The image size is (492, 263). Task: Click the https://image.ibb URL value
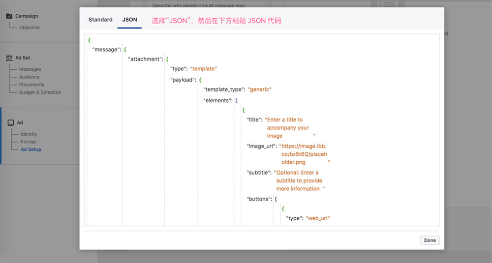click(303, 146)
